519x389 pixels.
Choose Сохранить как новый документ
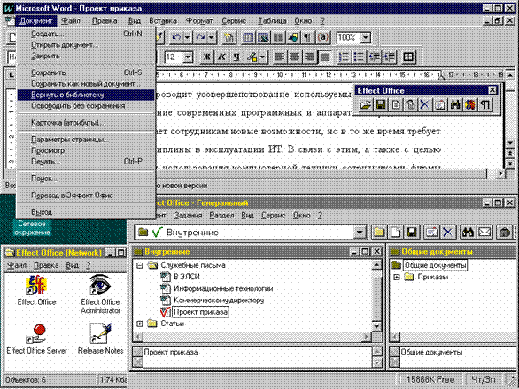tap(86, 84)
